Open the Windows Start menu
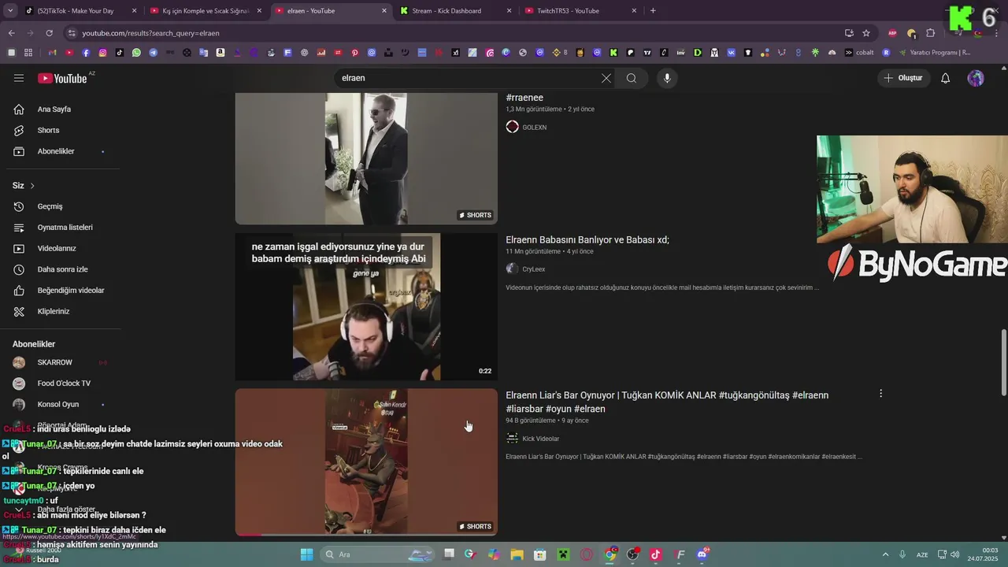 pyautogui.click(x=306, y=554)
